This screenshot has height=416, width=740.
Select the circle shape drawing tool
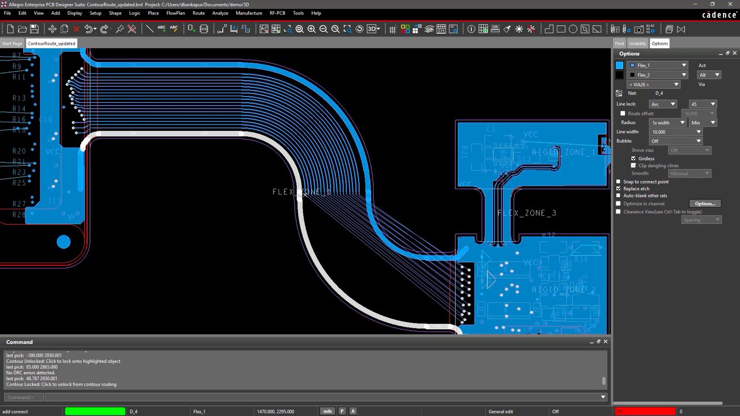click(572, 29)
